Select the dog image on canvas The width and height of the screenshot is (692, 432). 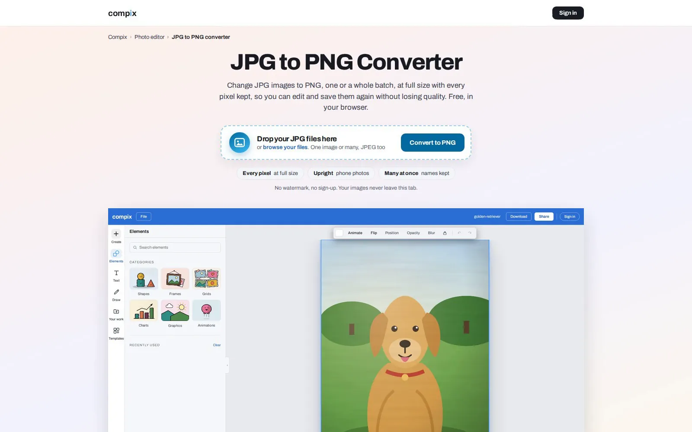[x=405, y=336]
